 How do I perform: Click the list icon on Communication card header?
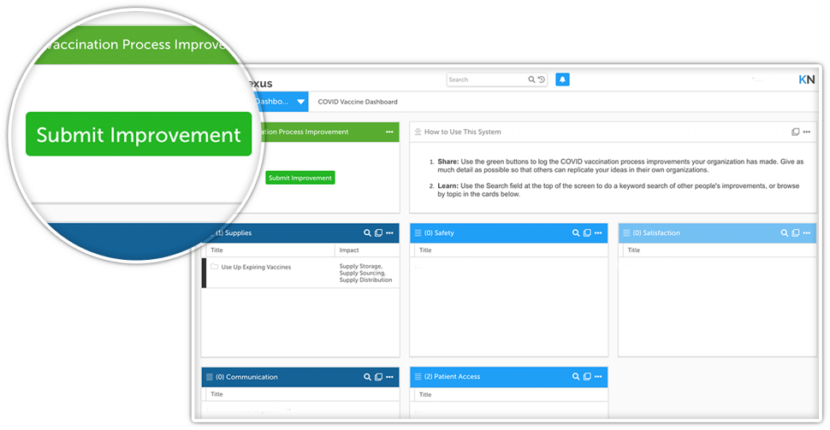pyautogui.click(x=209, y=377)
